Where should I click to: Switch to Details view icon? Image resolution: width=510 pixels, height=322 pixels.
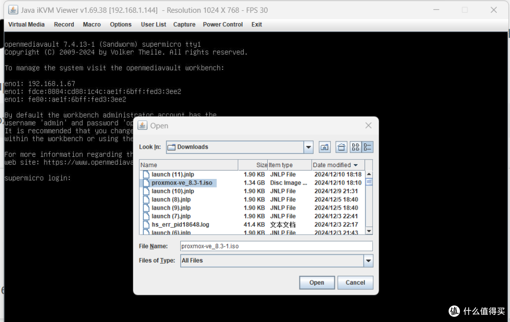tap(367, 147)
